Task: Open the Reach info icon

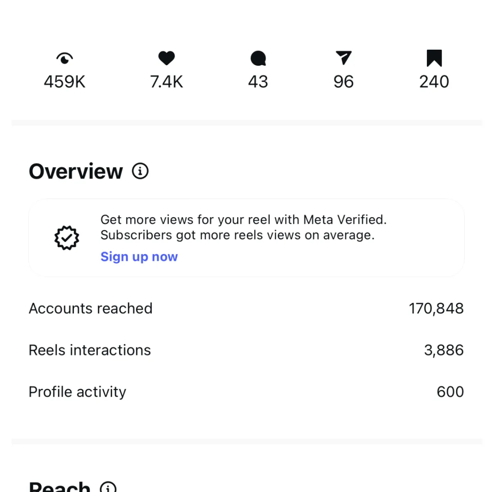Action: click(108, 487)
